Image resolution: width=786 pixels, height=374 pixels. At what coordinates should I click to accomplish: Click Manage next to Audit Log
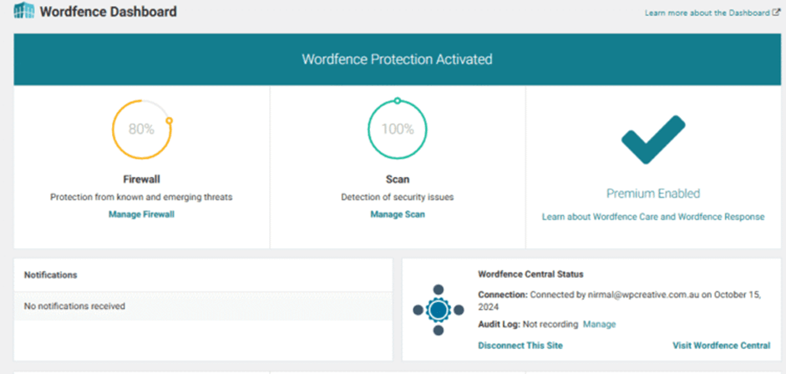point(599,324)
